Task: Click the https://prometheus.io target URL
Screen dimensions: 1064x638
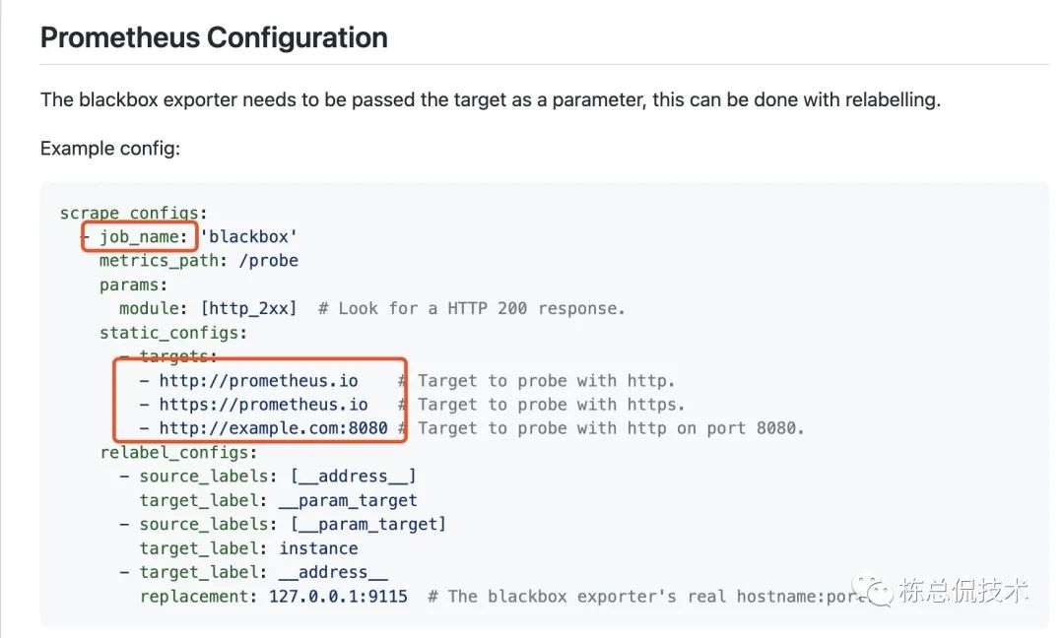Action: (263, 405)
